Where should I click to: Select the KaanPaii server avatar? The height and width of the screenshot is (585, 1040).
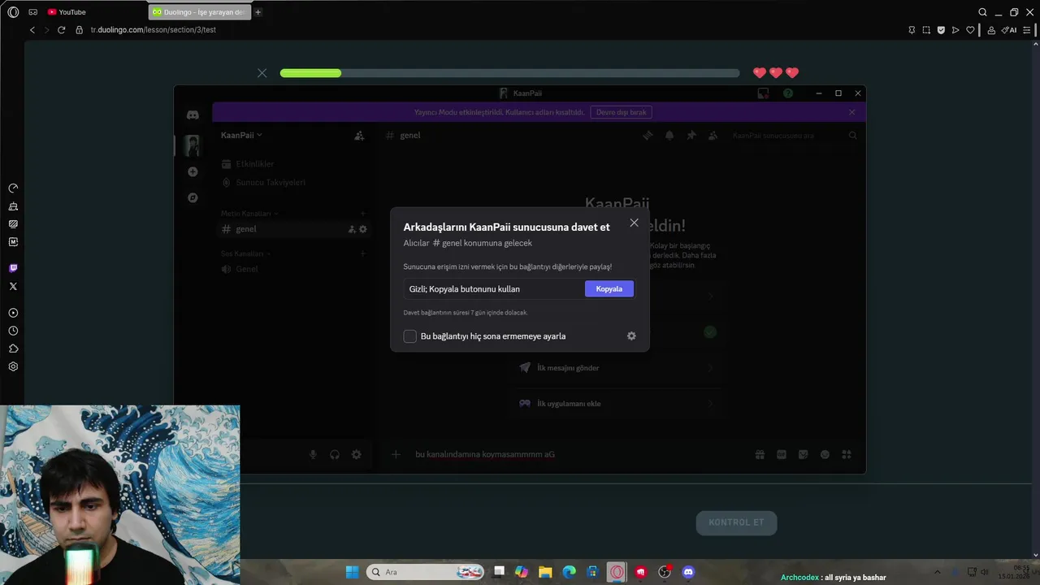(x=193, y=145)
